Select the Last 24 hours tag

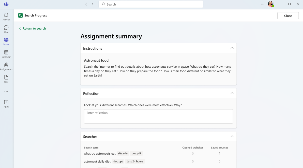pos(135,161)
